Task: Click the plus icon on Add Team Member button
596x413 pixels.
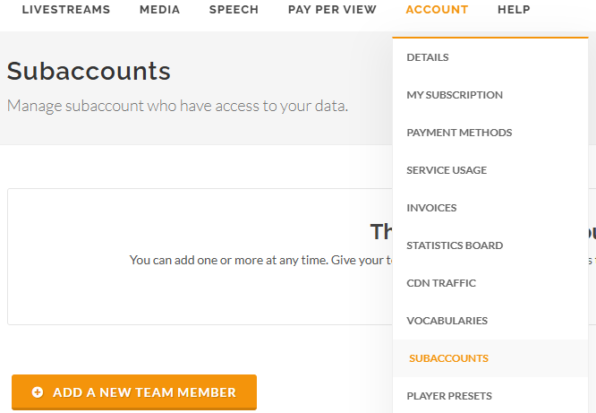Action: (38, 392)
